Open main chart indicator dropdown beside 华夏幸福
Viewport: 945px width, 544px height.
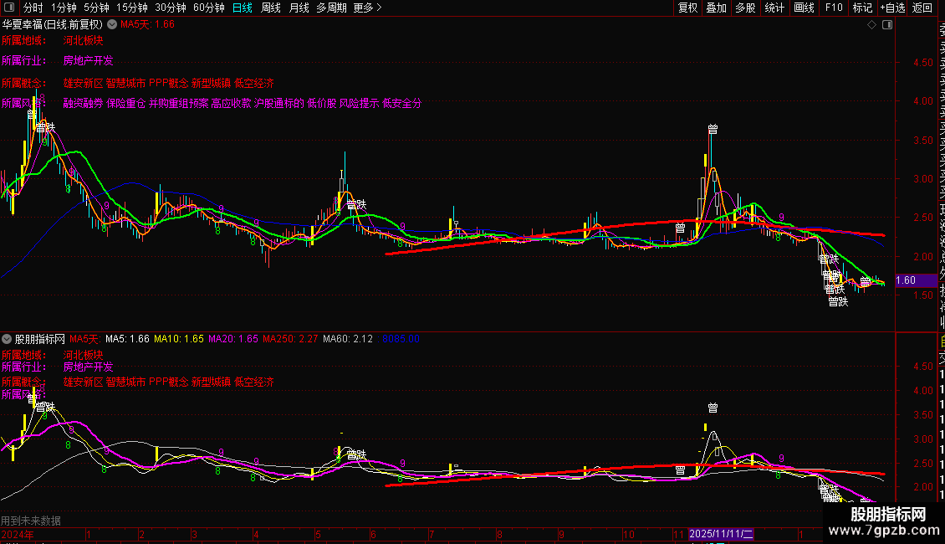(x=112, y=25)
